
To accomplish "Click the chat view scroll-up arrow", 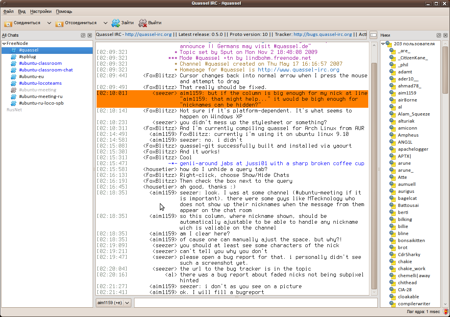I will 374,45.
